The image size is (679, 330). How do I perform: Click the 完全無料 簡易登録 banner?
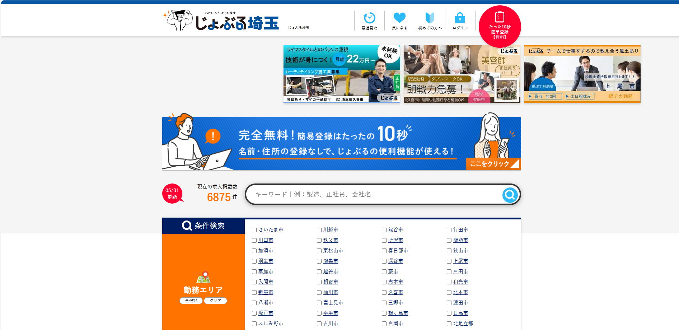(341, 143)
